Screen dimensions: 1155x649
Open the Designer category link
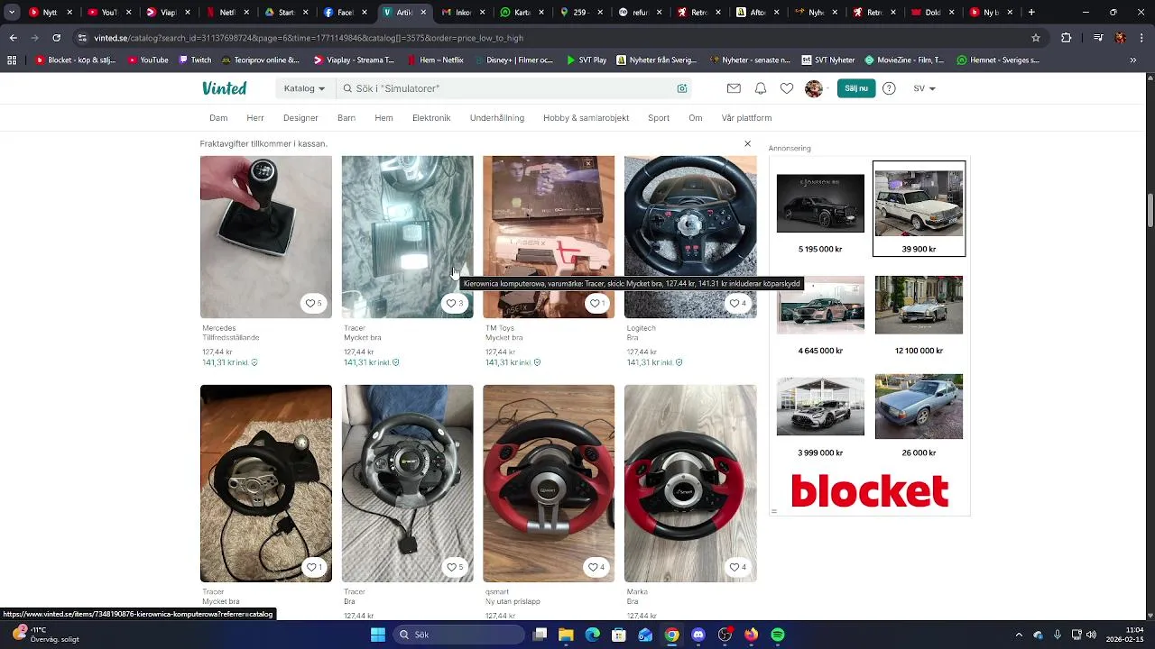click(300, 118)
